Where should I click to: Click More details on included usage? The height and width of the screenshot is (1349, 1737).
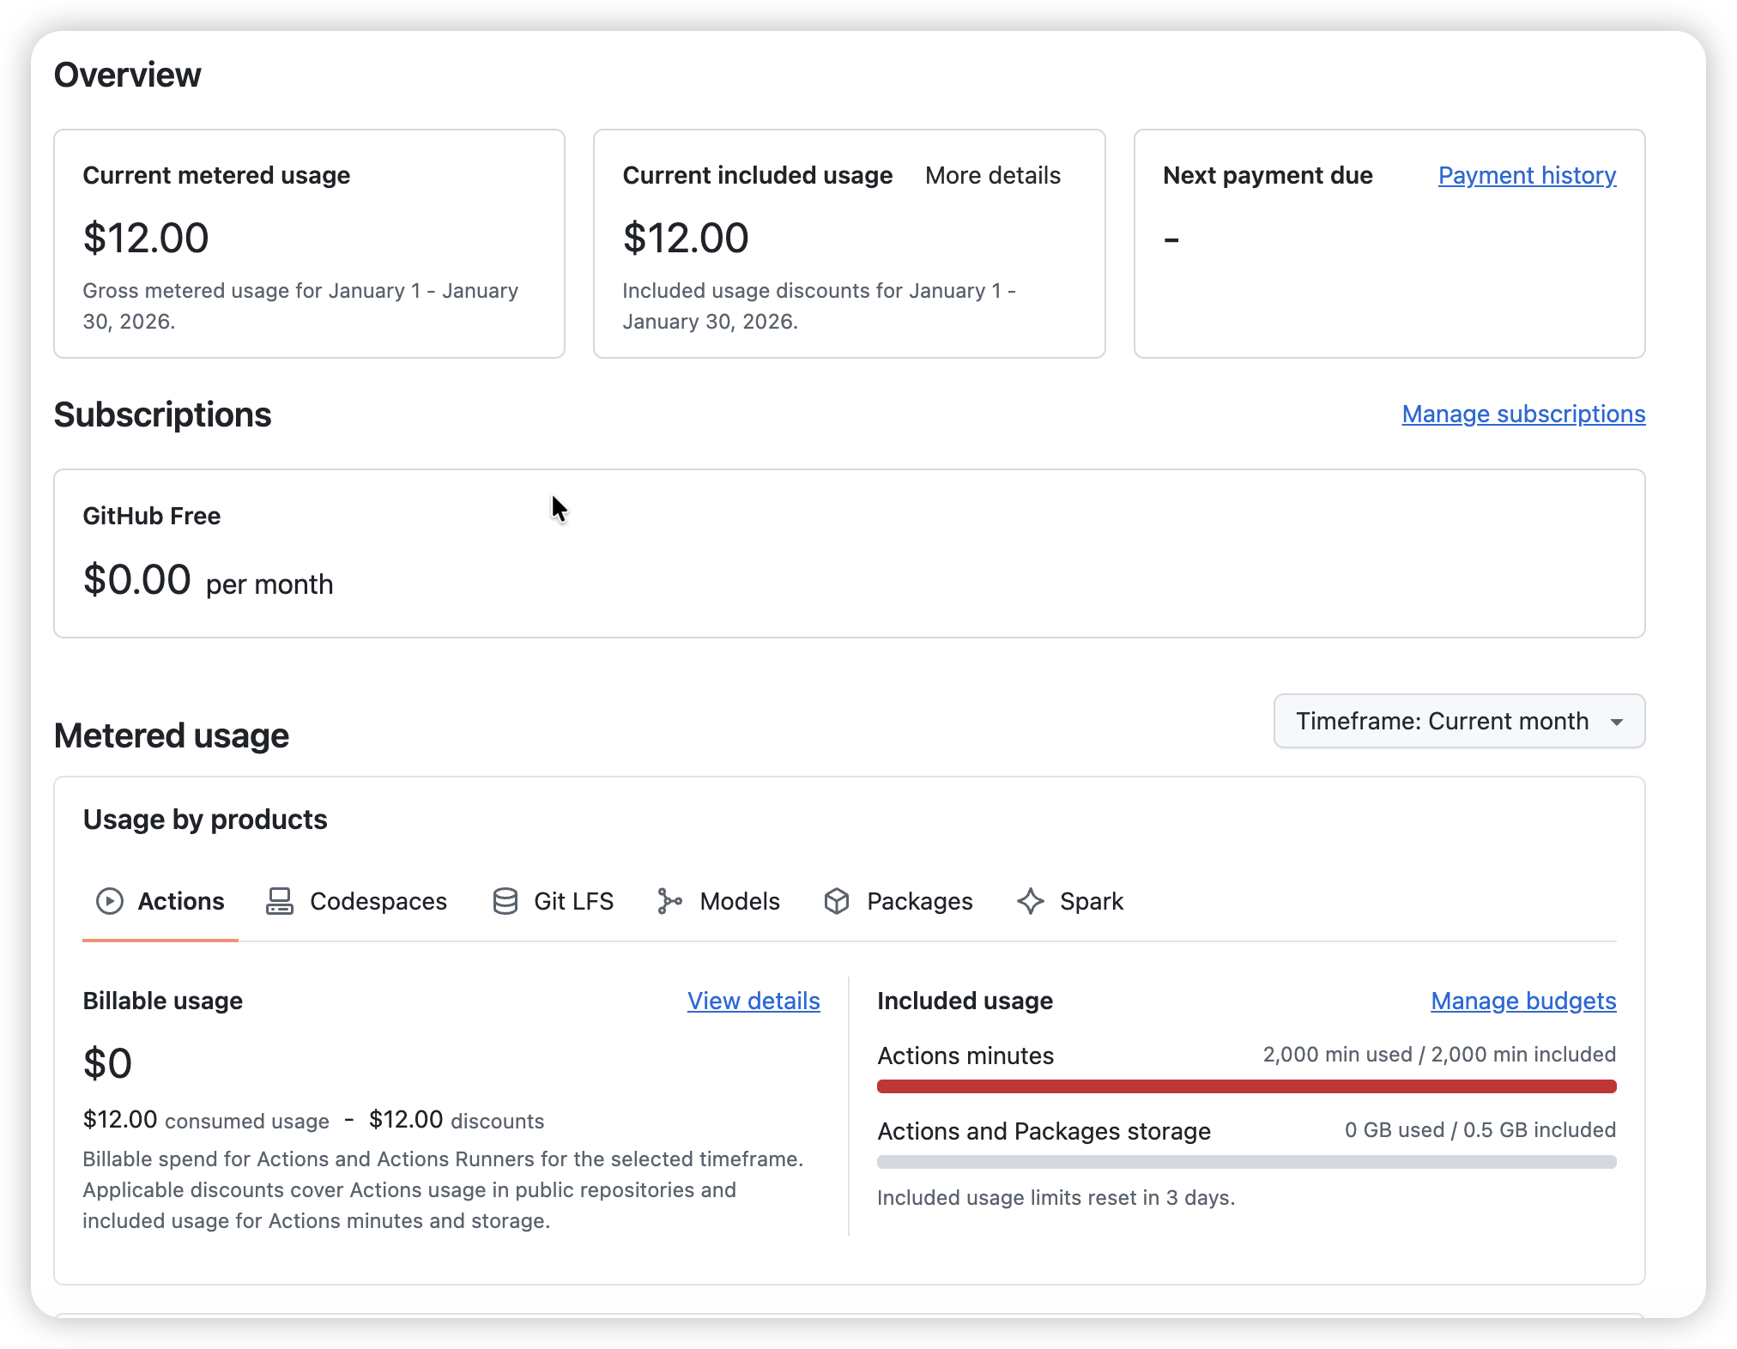pyautogui.click(x=993, y=175)
